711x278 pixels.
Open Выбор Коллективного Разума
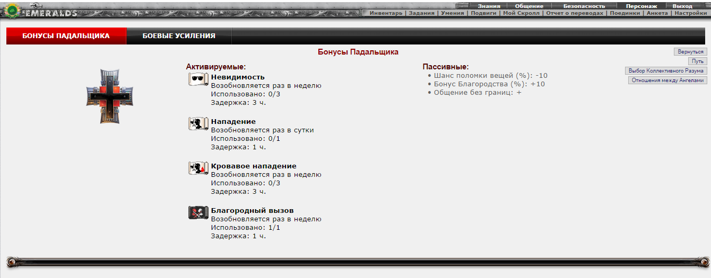(666, 71)
